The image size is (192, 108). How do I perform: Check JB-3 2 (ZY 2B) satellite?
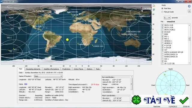tap(163, 63)
